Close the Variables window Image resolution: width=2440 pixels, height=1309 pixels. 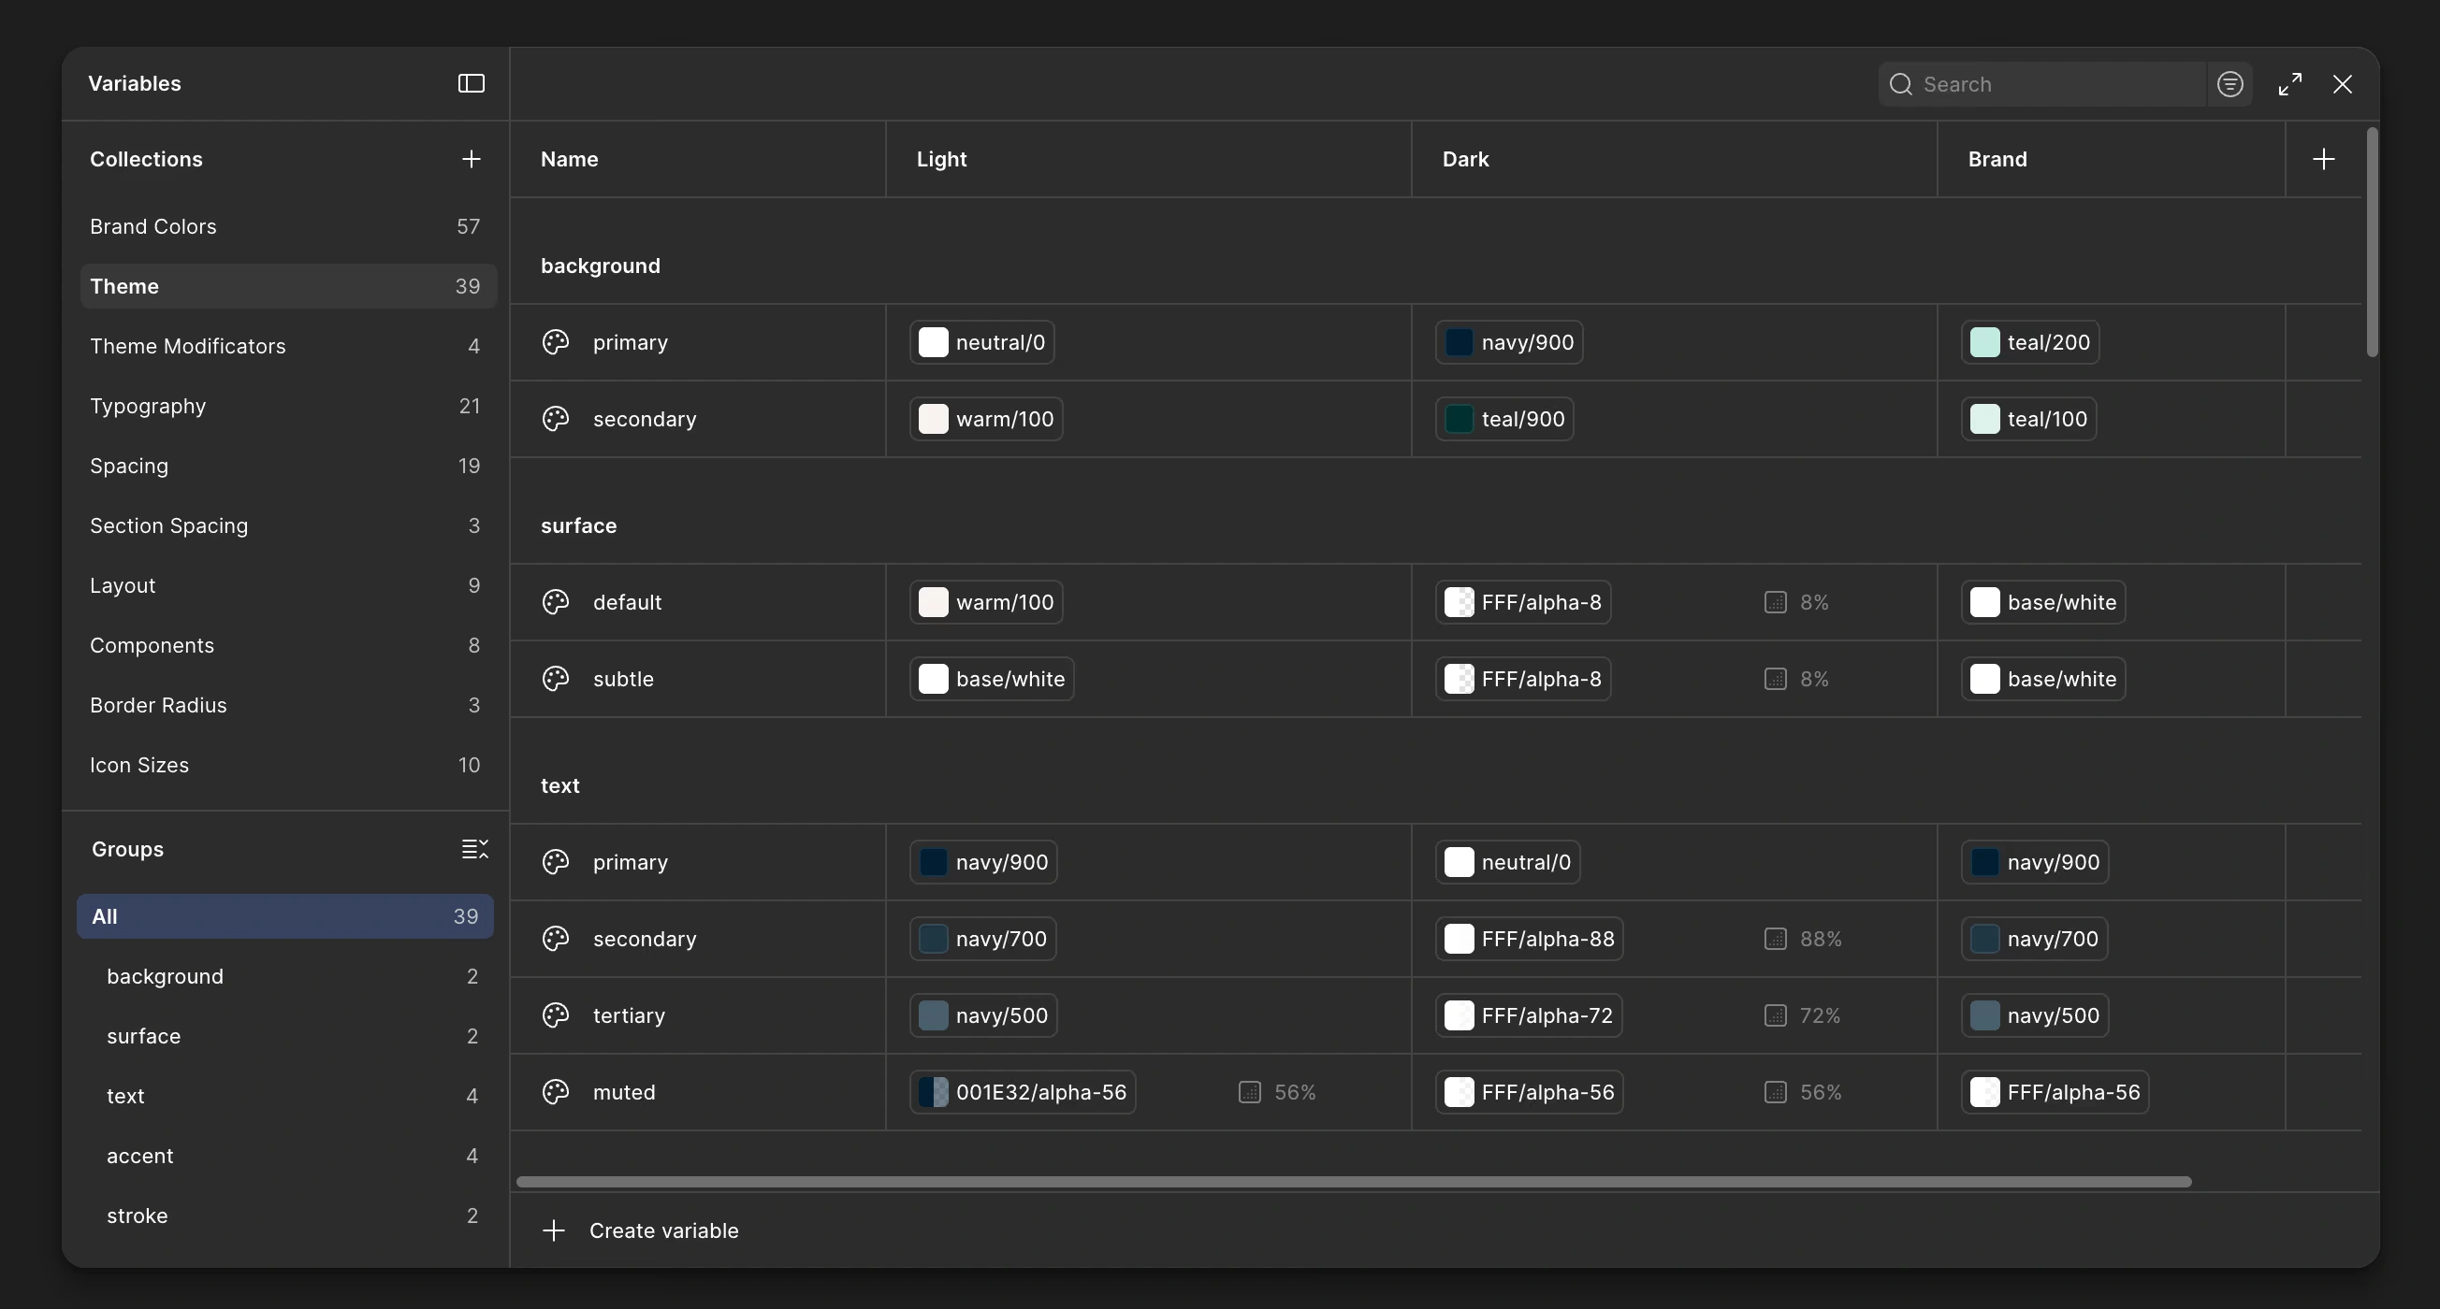(x=2343, y=84)
